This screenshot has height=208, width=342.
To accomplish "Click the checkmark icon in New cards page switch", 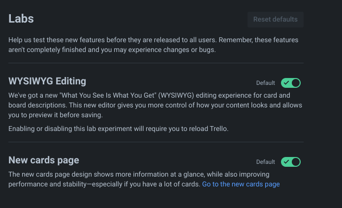I will [x=286, y=161].
